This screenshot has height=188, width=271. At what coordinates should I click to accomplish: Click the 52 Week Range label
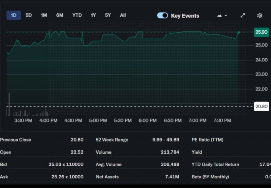click(x=112, y=140)
